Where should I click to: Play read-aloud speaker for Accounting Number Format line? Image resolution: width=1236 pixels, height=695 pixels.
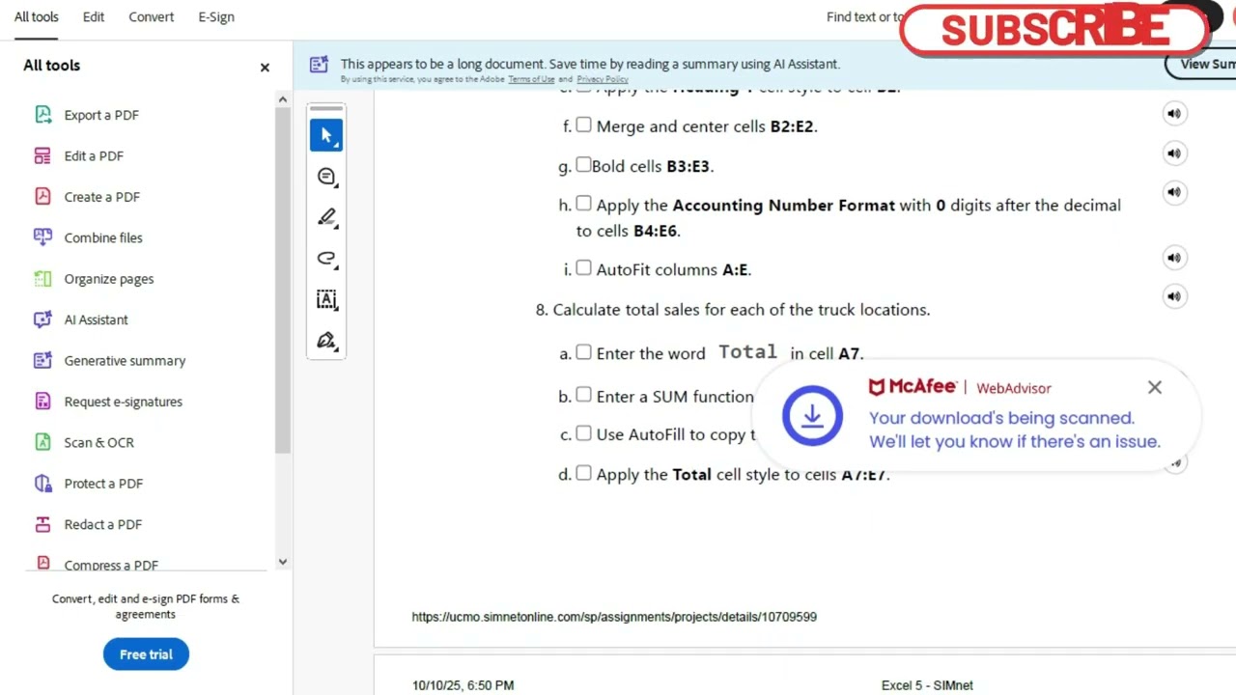[1174, 192]
